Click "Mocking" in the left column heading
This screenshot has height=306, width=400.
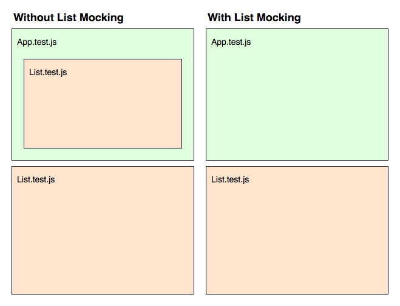pos(103,18)
